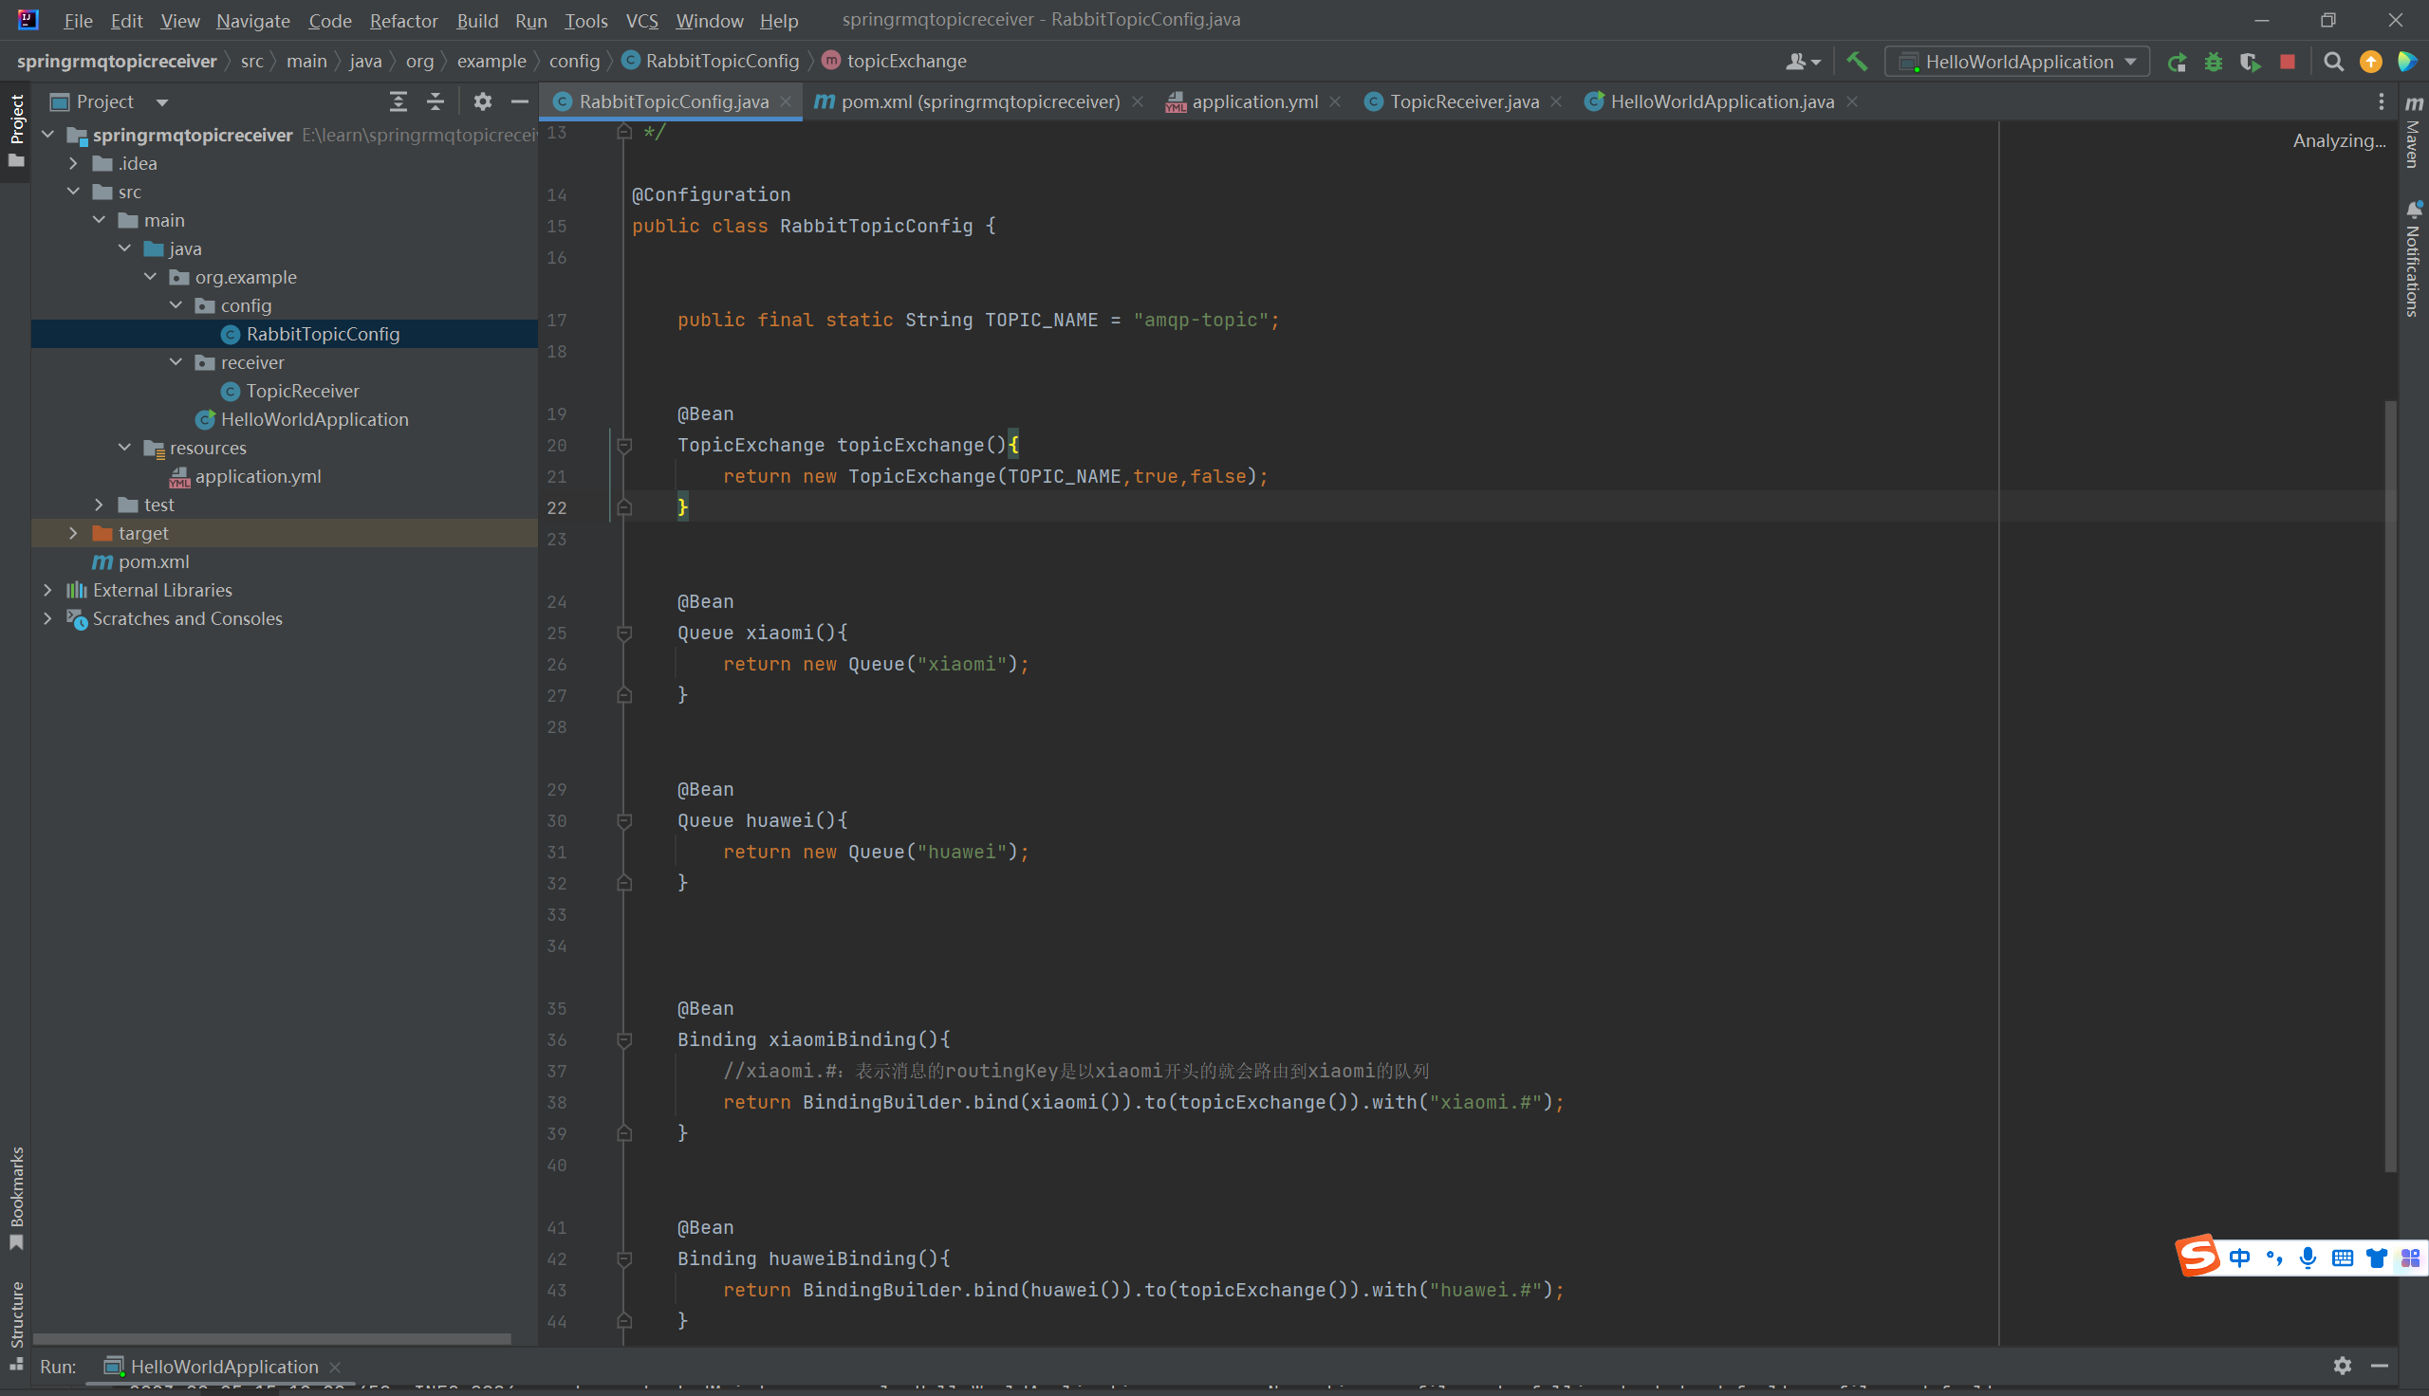Switch to the TopicReceiver.java tab
This screenshot has width=2429, height=1396.
1463,101
